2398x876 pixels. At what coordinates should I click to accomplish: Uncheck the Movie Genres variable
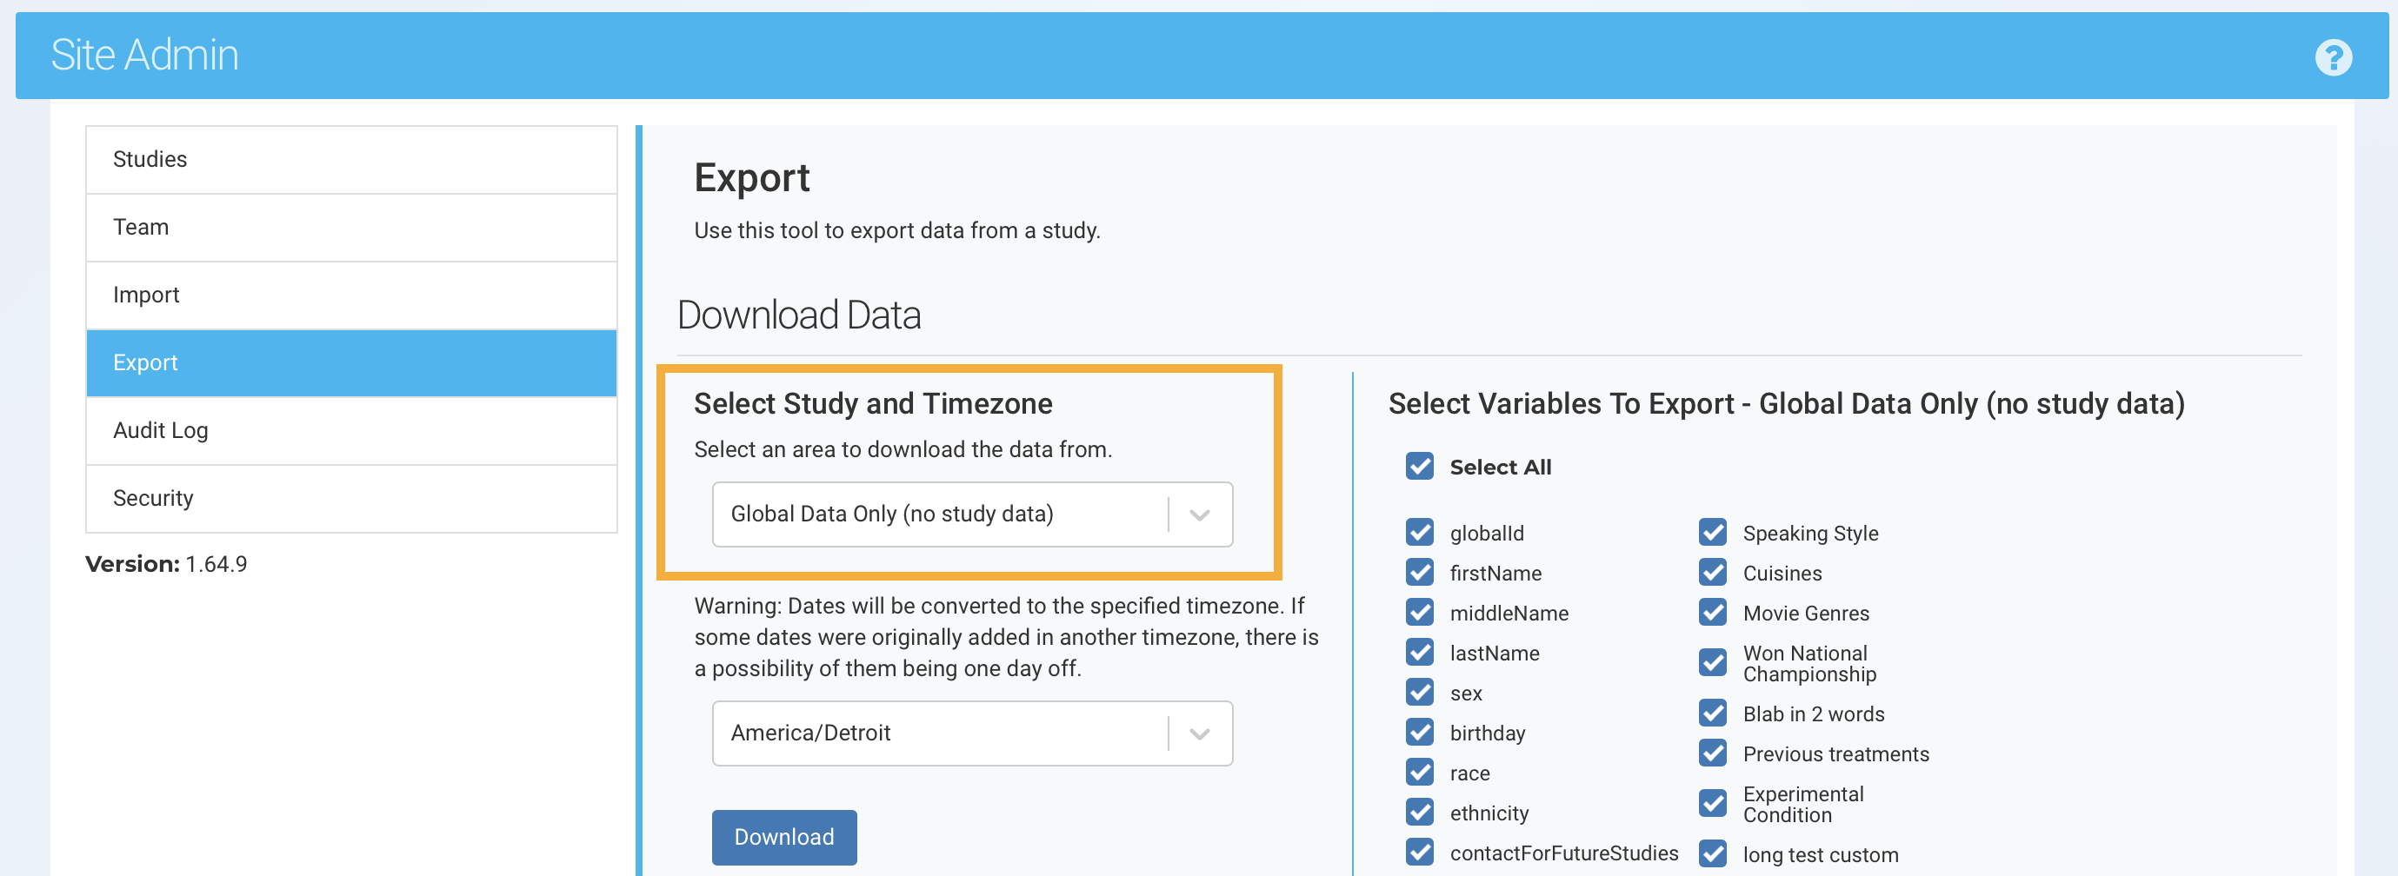click(1712, 613)
